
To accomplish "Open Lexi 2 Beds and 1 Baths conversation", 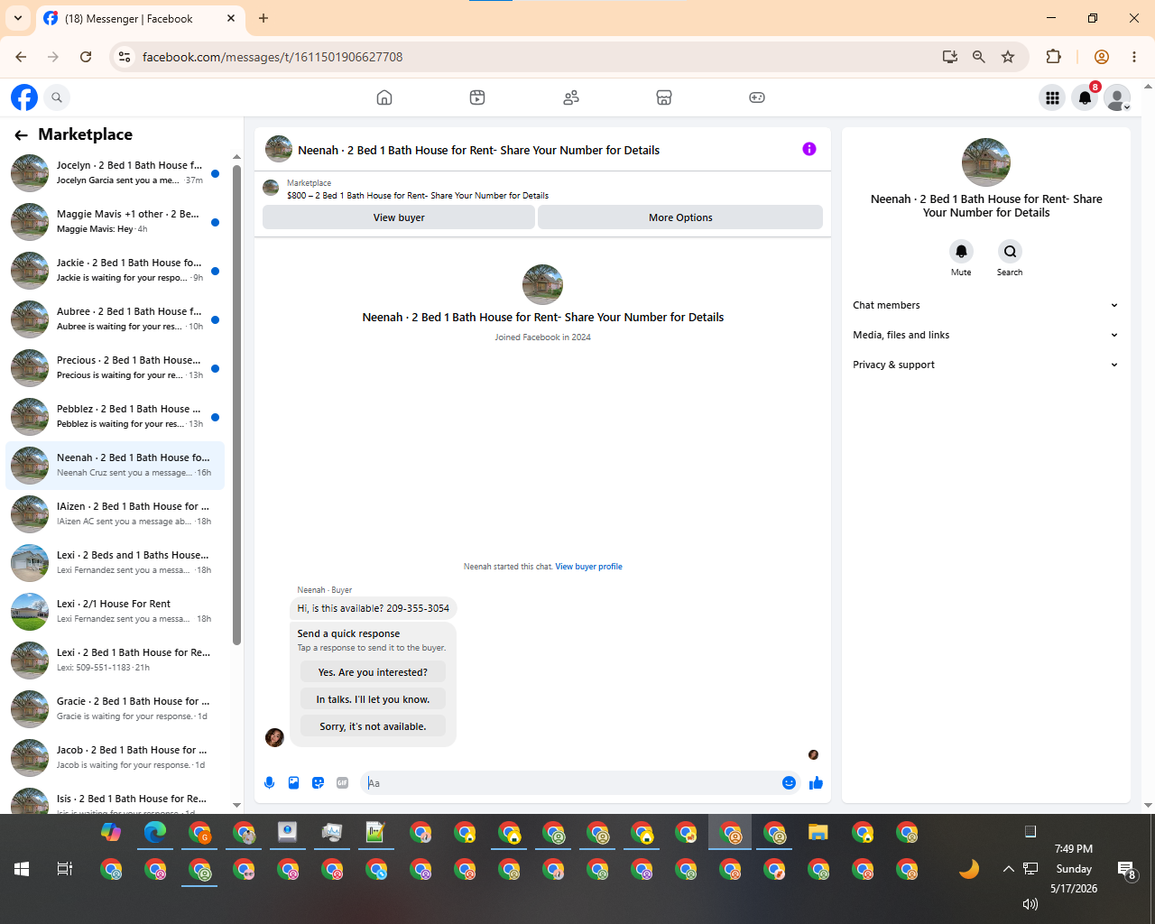I will (115, 562).
